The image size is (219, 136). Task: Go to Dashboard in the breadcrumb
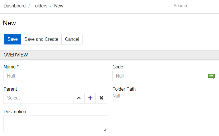15,6
